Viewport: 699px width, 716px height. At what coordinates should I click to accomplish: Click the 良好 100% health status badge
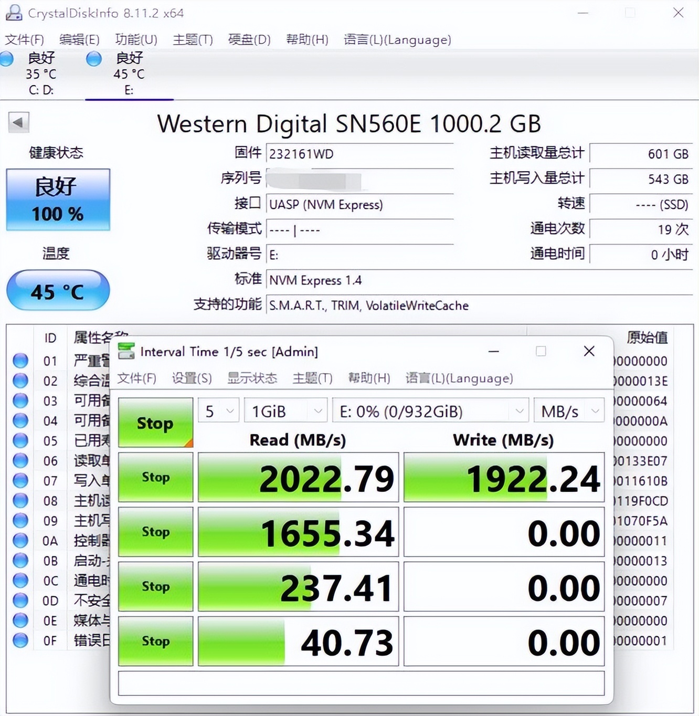(x=58, y=199)
